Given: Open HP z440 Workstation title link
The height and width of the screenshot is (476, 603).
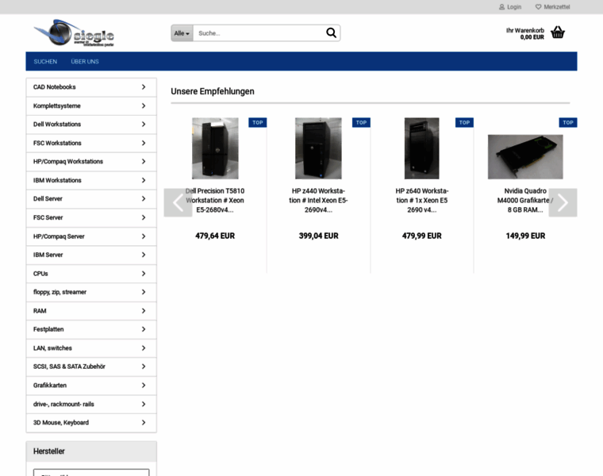Looking at the screenshot, I should pyautogui.click(x=318, y=201).
